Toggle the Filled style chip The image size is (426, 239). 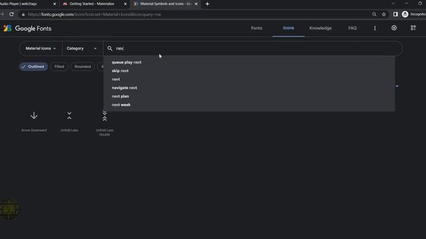pyautogui.click(x=59, y=66)
